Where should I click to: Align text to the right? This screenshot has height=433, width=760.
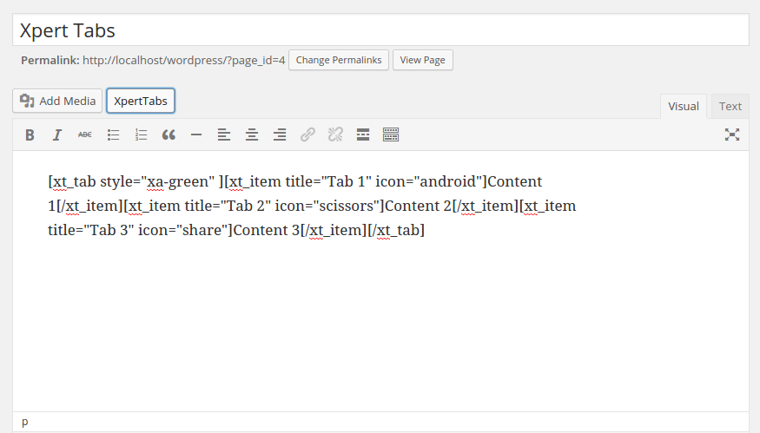coord(280,134)
